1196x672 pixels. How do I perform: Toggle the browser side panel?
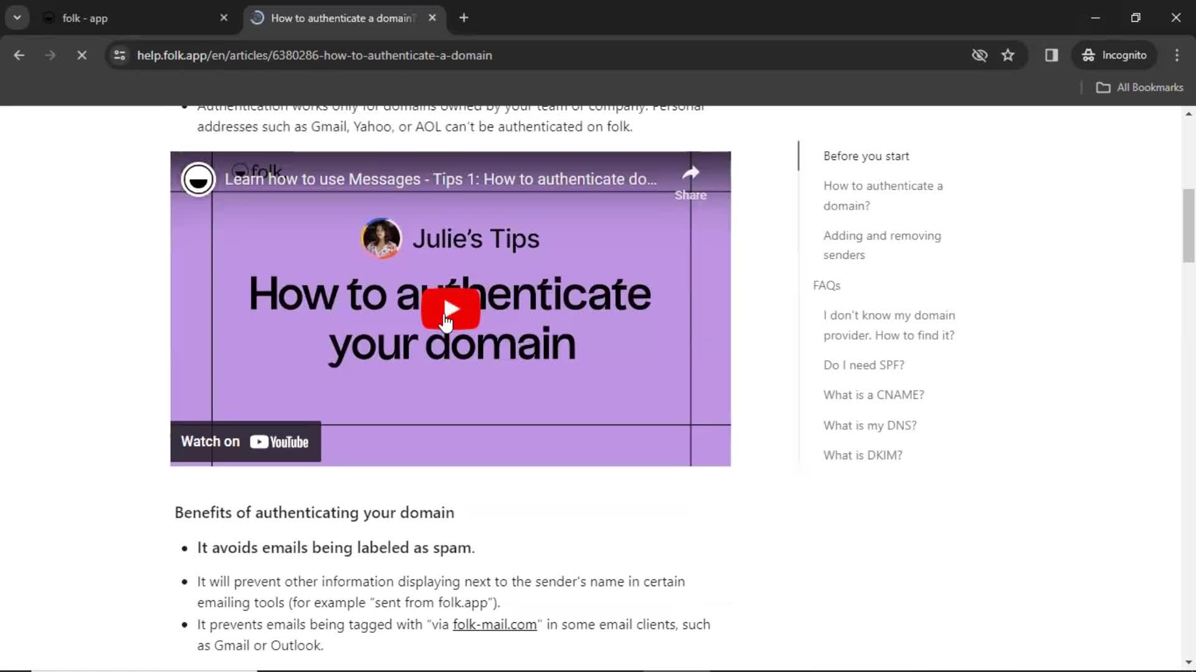[1051, 55]
